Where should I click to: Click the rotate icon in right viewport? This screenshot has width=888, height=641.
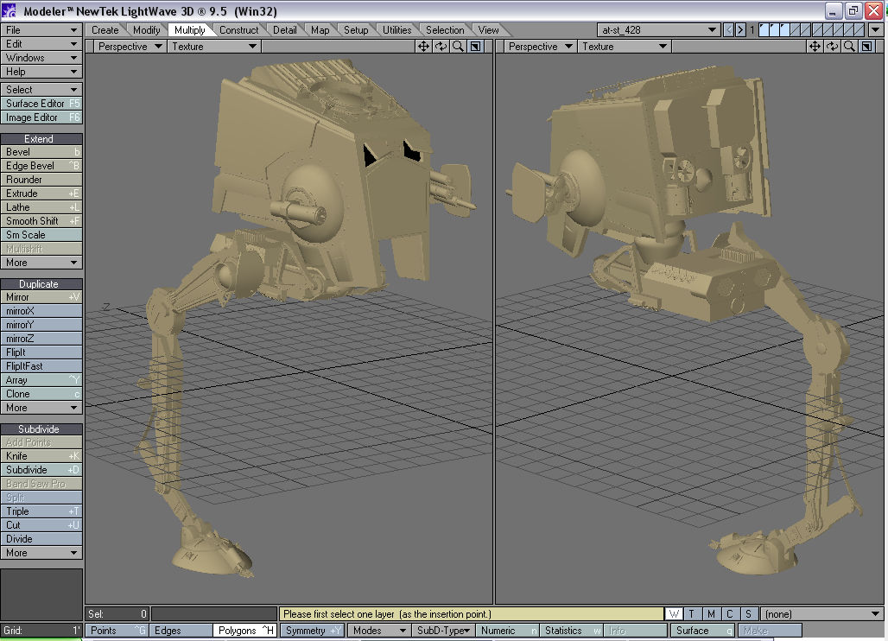(x=832, y=47)
